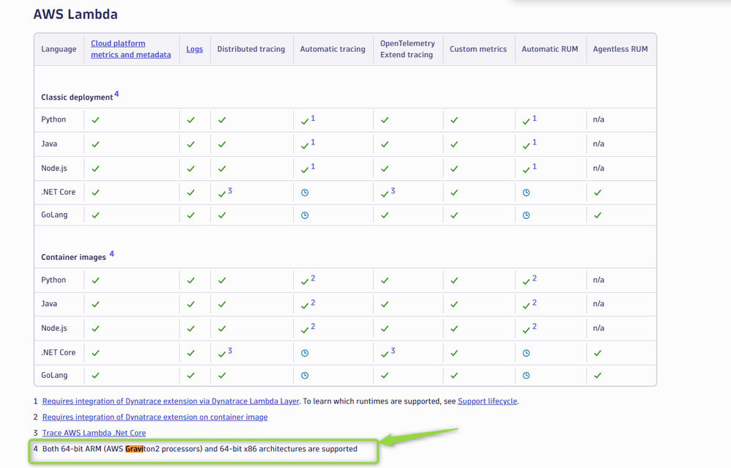Click footnote 1 in classic Python Automatic tracing
The height and width of the screenshot is (468, 731).
click(313, 118)
